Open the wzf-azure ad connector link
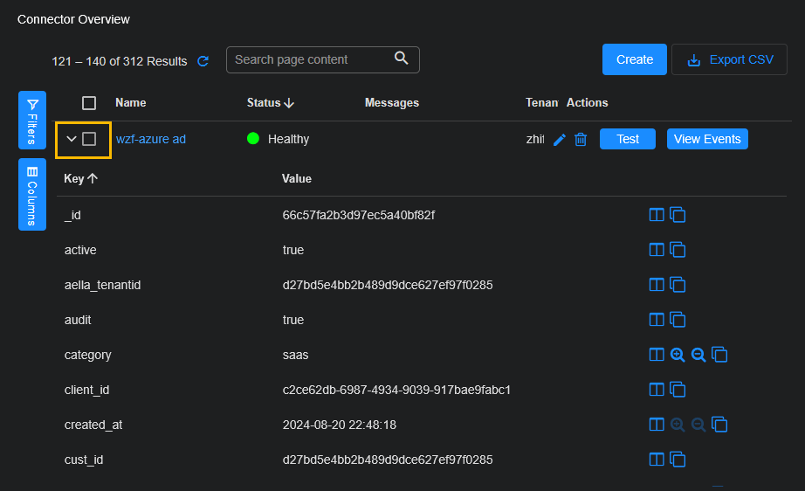The width and height of the screenshot is (805, 491). coord(151,139)
